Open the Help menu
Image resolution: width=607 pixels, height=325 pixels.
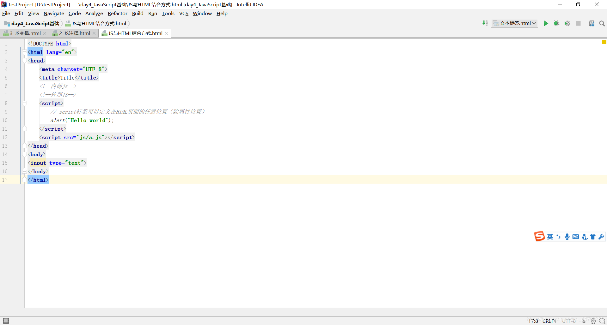coord(222,13)
